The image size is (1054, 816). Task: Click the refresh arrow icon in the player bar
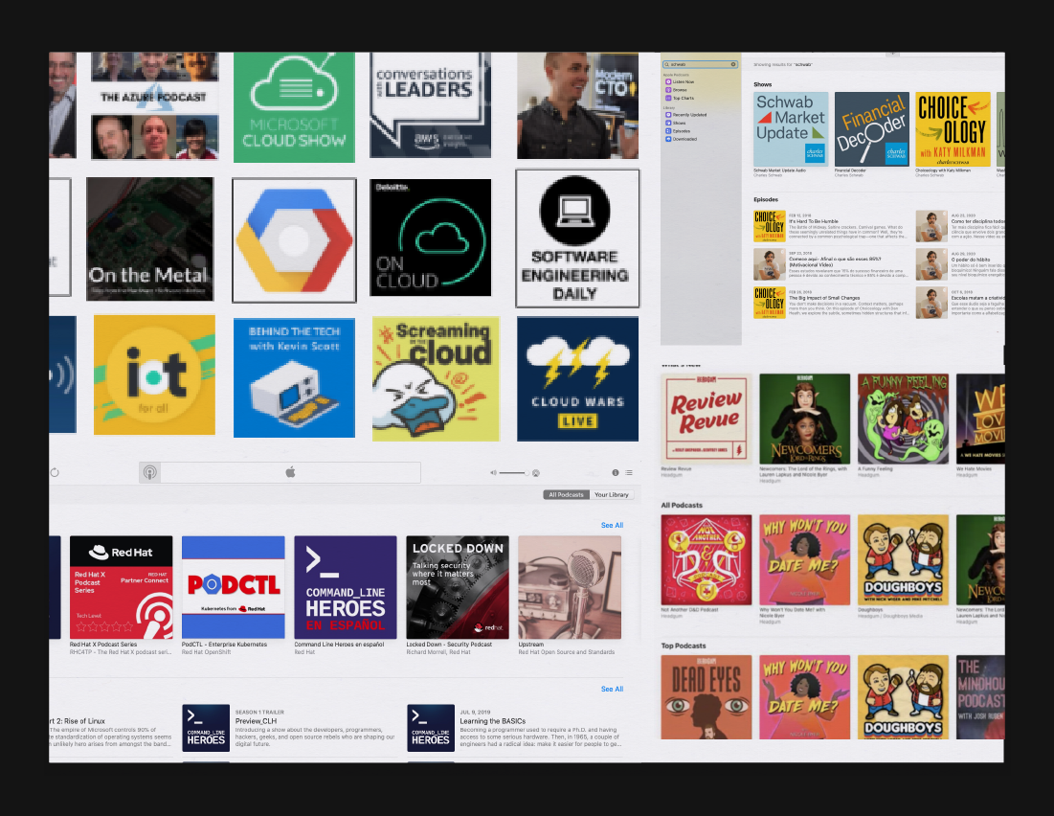coord(55,472)
